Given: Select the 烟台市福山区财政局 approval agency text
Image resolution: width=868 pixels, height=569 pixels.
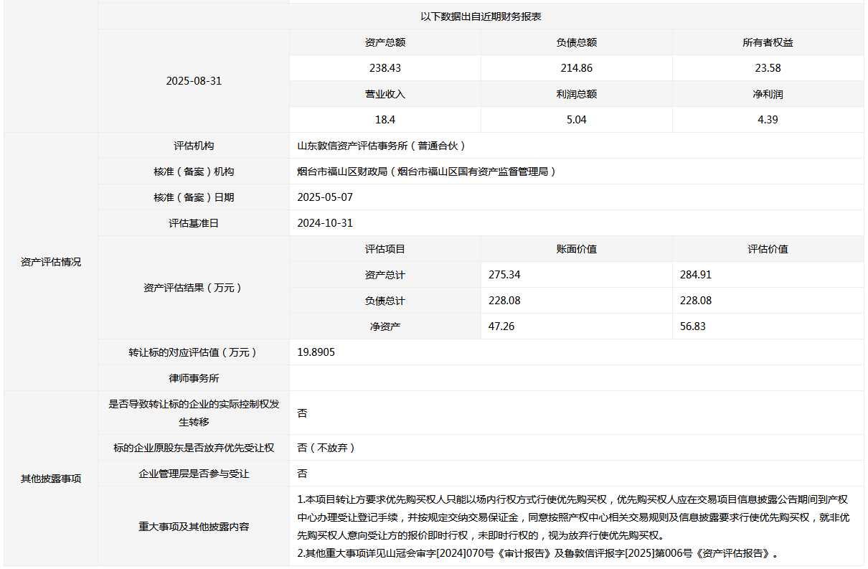Looking at the screenshot, I should [427, 171].
